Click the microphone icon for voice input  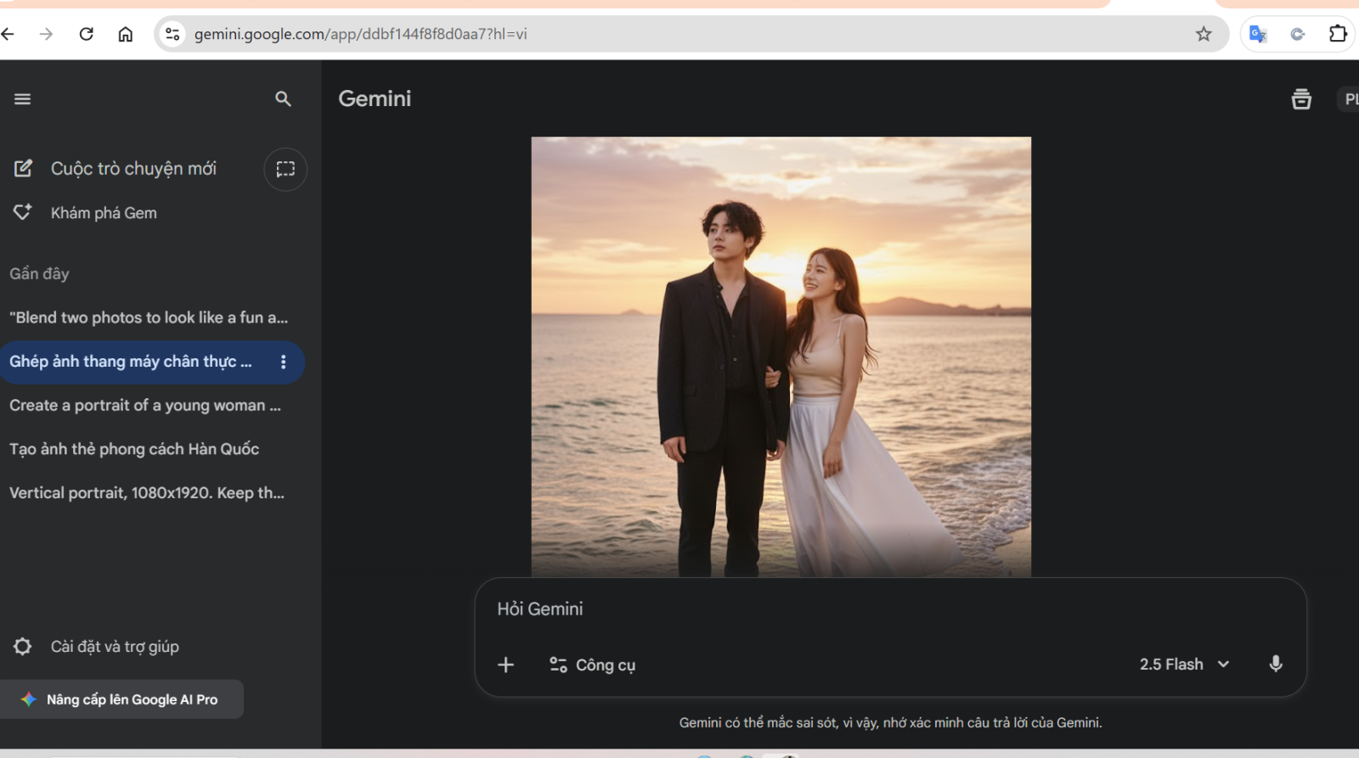coord(1275,664)
